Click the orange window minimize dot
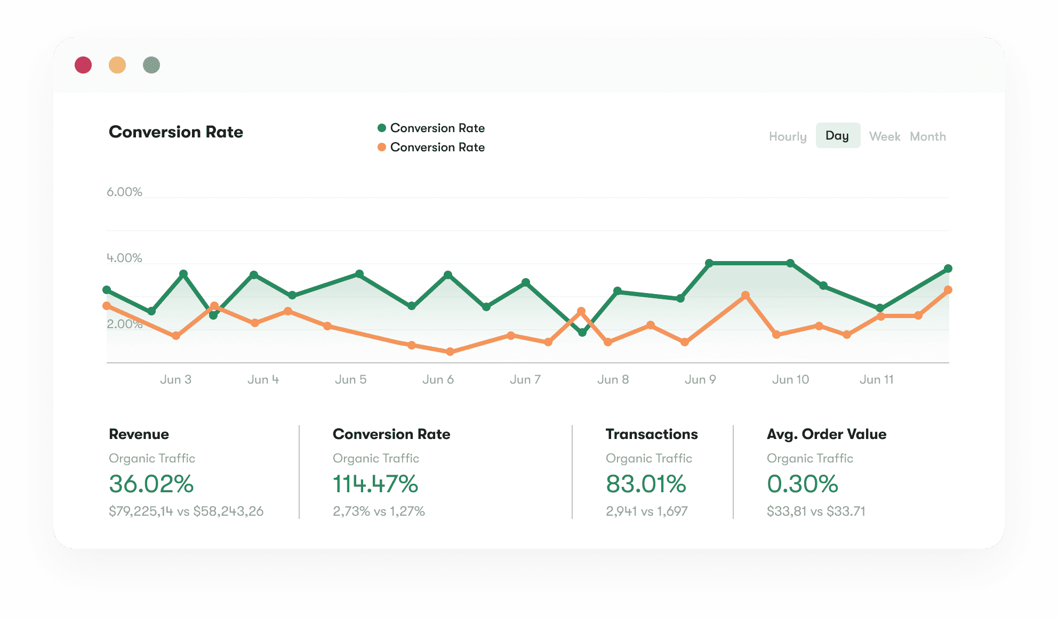1058x618 pixels. 117,65
